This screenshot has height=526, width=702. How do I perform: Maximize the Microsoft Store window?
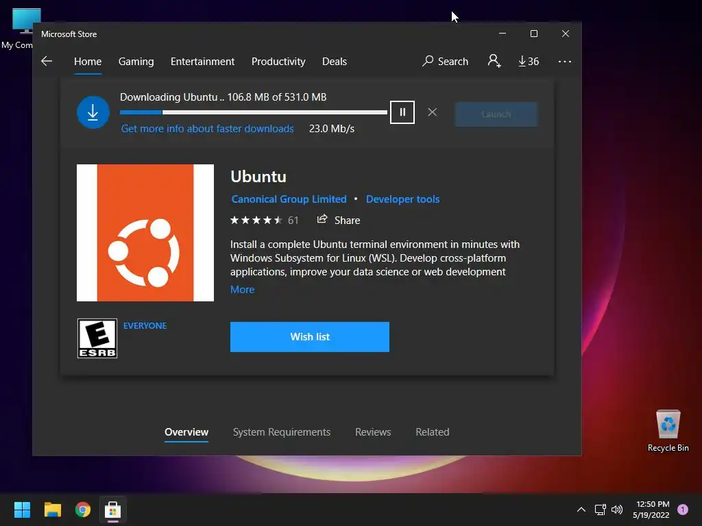coord(533,34)
